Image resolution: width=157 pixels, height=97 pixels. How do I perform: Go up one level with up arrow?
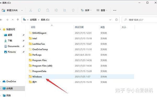coord(18,20)
